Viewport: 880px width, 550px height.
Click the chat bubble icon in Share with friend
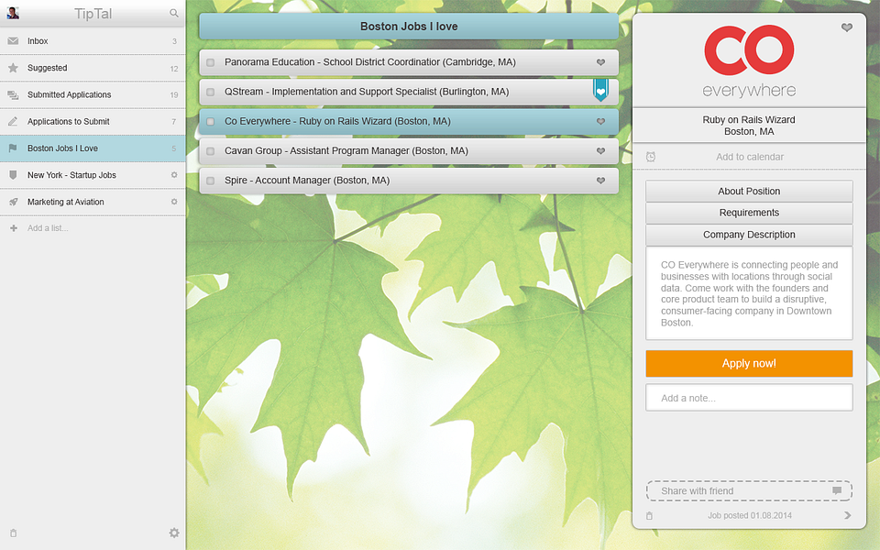(837, 490)
